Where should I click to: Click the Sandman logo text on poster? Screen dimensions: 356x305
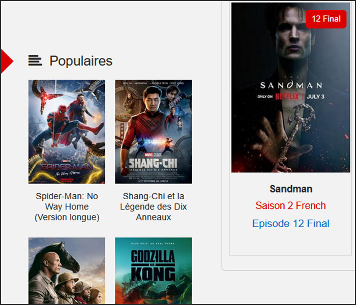(291, 85)
